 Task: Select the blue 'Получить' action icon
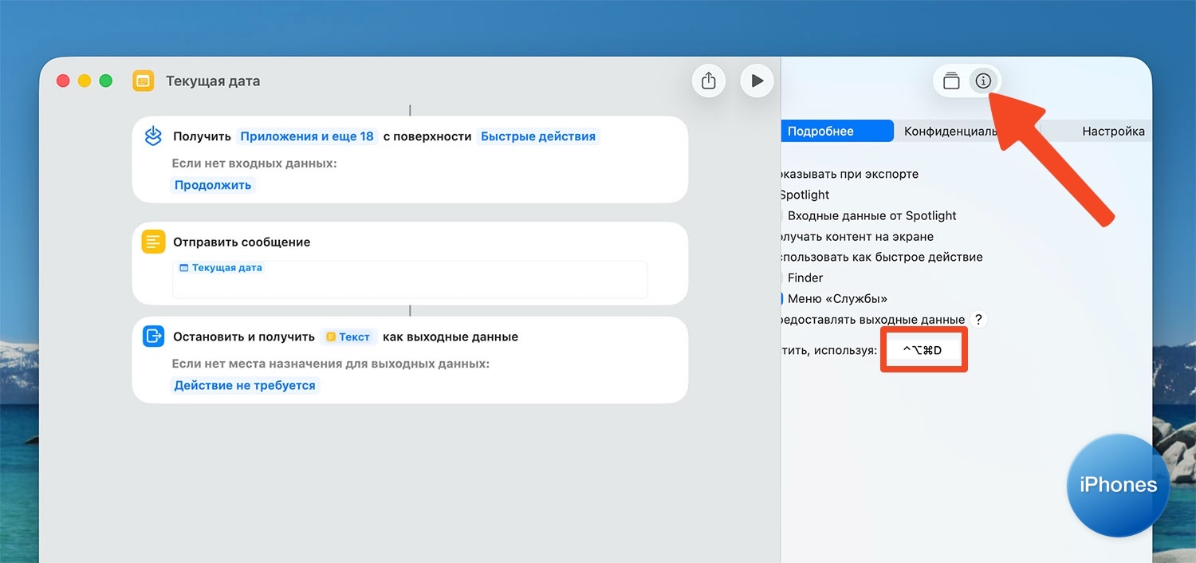coord(153,136)
